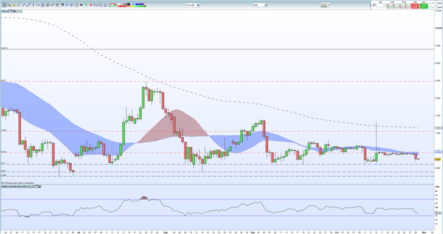
Task: Tick the L checkbox beside Buy
Action: [x=431, y=7]
